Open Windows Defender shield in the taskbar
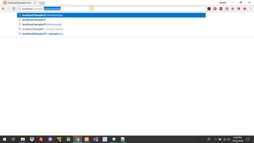The height and width of the screenshot is (143, 254). (114, 139)
